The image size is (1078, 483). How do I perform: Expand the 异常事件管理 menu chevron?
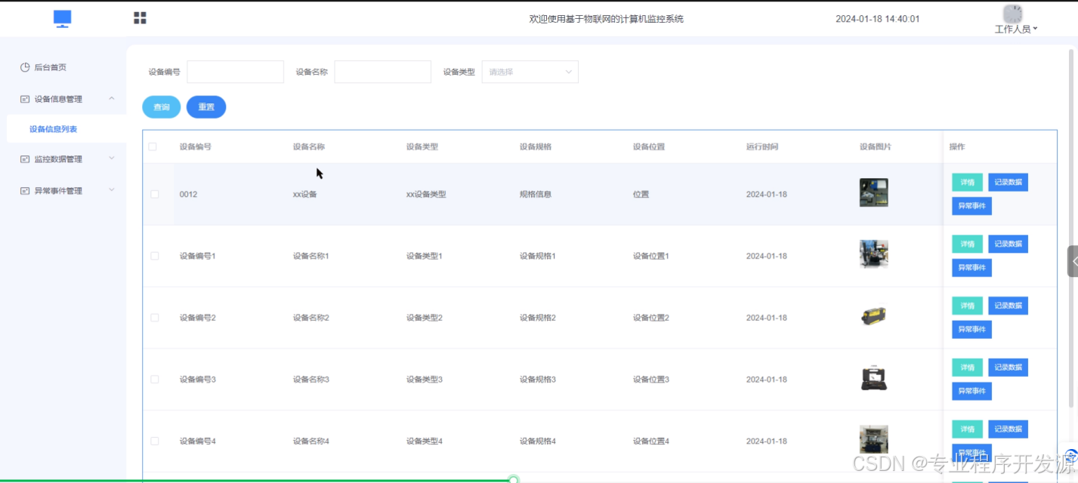[112, 190]
